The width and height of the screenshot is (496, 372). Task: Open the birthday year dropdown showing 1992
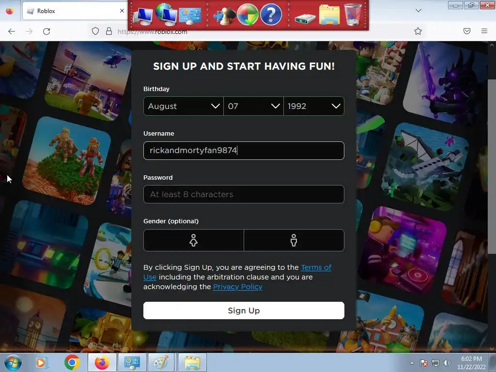tap(314, 106)
